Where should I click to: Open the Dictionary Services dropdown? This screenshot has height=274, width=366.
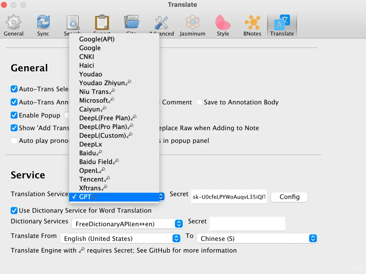(x=127, y=224)
